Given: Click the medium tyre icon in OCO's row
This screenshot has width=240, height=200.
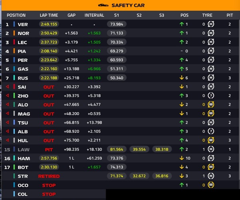Looking at the screenshot, I should tap(211, 185).
